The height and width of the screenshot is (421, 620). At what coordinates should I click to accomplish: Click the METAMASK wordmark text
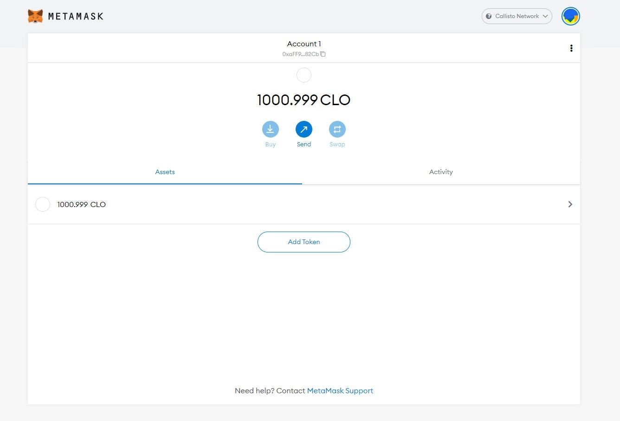76,16
